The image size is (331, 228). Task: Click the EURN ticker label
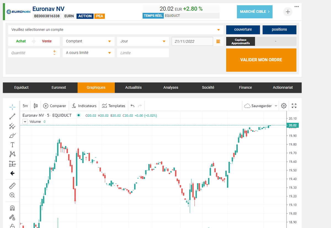pos(69,16)
